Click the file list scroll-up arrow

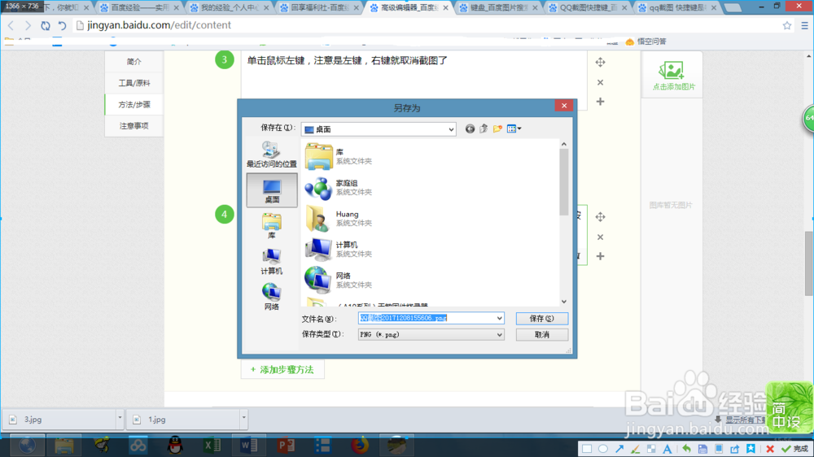(x=564, y=144)
